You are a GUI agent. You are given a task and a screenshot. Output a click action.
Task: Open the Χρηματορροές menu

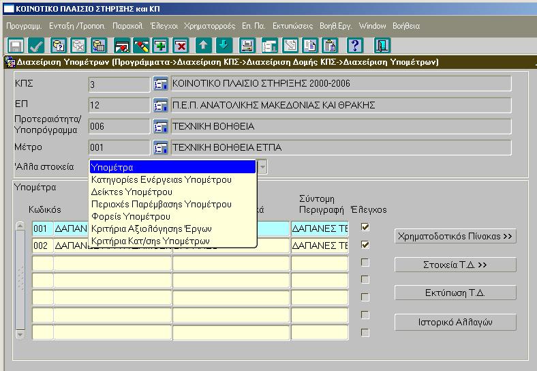point(210,26)
